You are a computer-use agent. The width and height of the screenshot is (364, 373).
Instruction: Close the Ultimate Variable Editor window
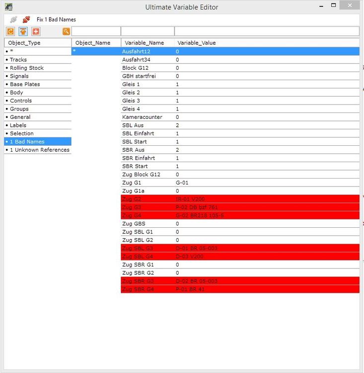350,5
